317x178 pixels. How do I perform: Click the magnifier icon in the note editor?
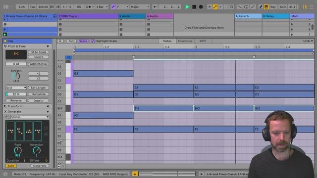point(60,41)
